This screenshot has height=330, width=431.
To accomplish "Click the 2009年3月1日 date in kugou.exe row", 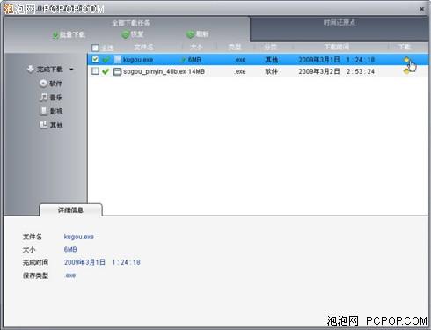I will pos(319,60).
